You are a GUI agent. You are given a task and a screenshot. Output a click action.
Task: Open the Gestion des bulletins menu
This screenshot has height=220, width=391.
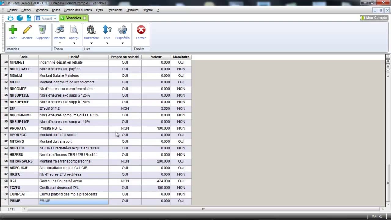tap(78, 10)
